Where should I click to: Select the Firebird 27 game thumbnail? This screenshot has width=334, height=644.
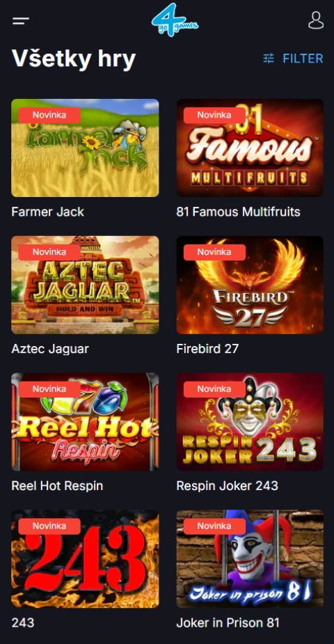[x=250, y=285]
